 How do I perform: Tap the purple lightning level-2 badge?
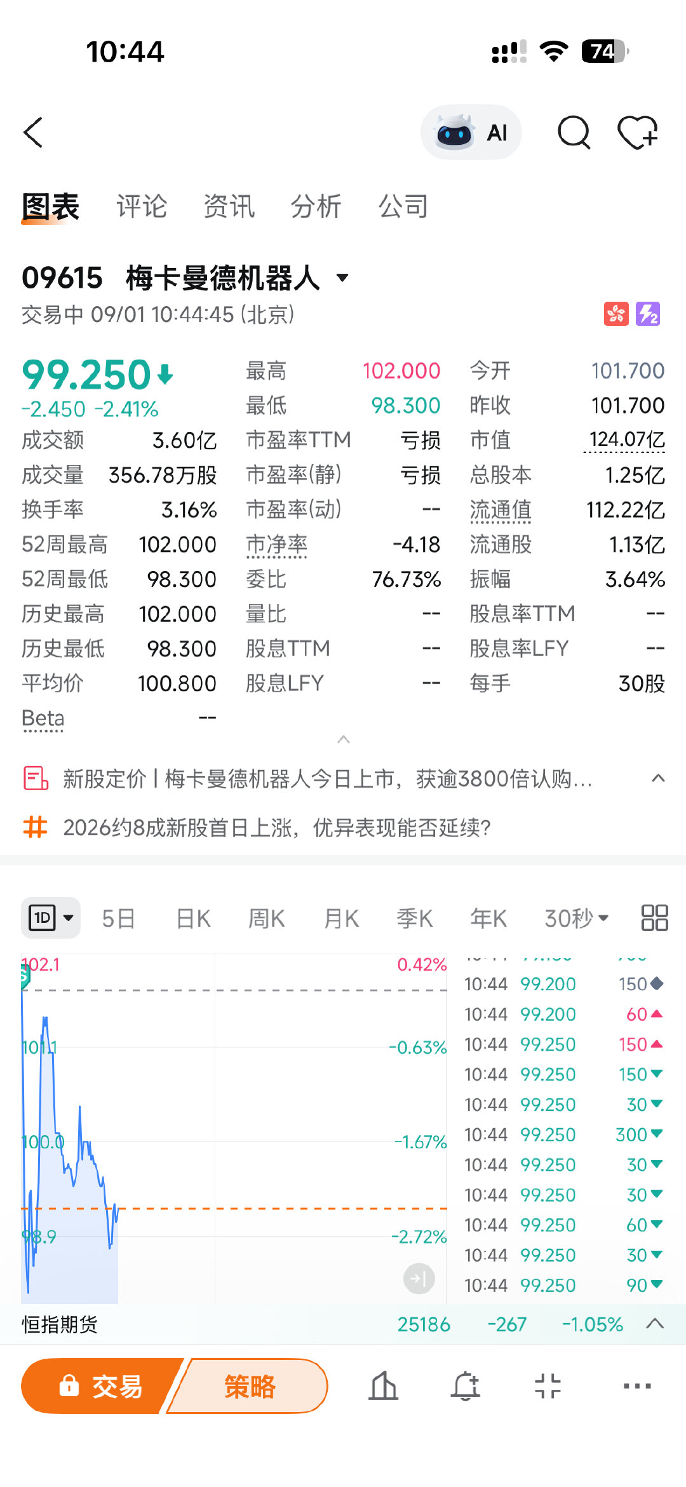point(648,314)
